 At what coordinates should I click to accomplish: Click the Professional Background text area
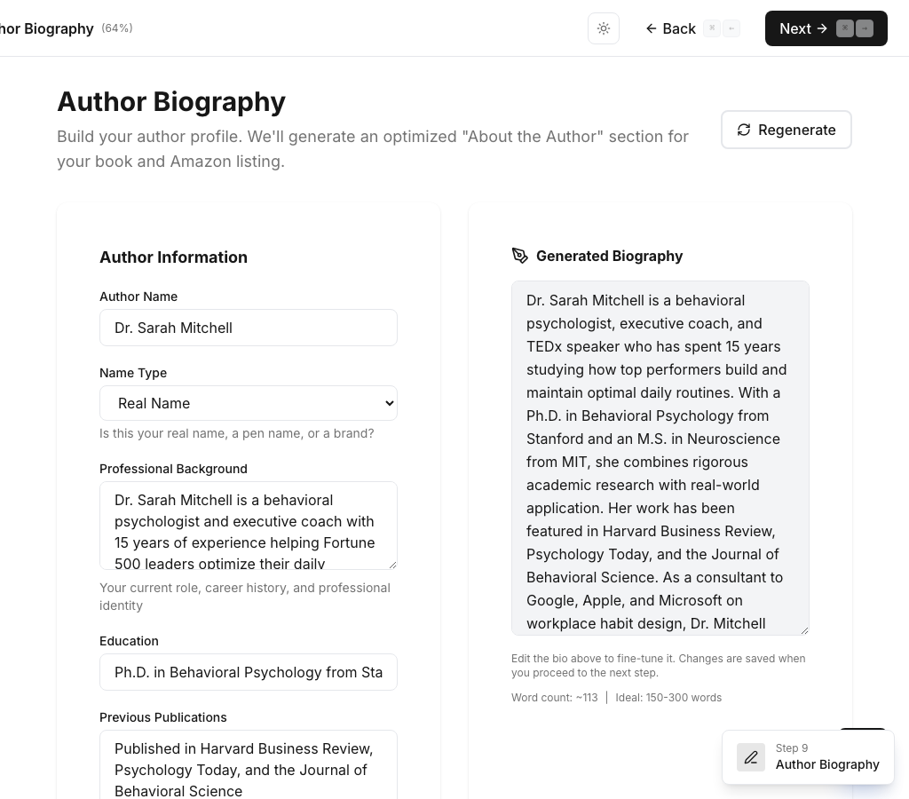point(249,526)
